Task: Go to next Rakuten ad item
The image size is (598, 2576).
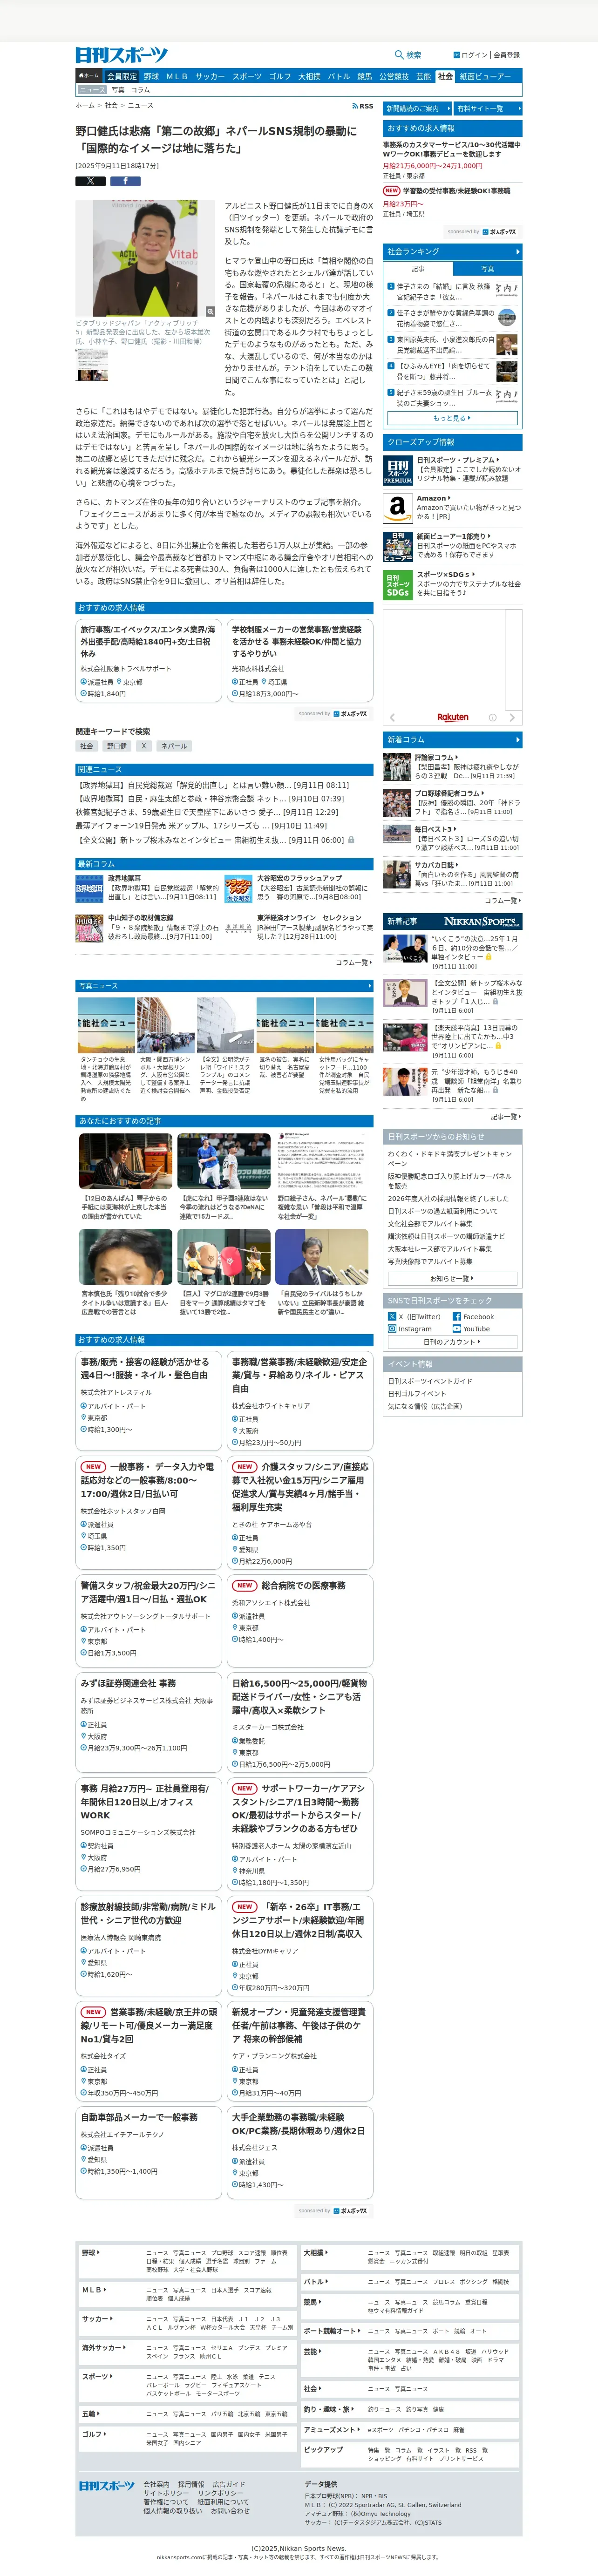Action: (x=512, y=717)
